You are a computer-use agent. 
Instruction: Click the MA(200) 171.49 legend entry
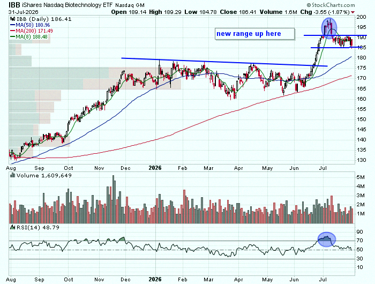[31, 31]
